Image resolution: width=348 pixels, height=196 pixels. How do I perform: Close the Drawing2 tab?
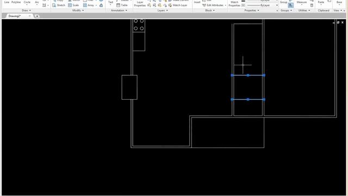(x=29, y=16)
